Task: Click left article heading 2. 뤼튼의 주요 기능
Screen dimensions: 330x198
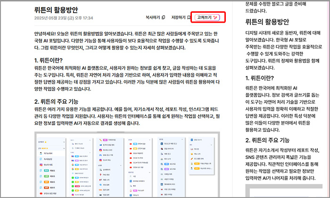Action: (56, 102)
